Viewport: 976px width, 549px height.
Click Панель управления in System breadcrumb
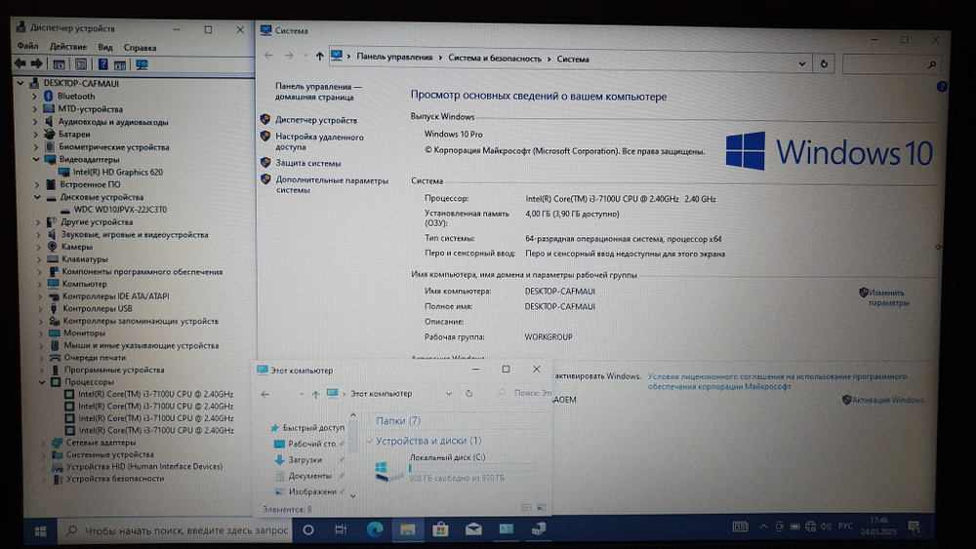click(394, 58)
